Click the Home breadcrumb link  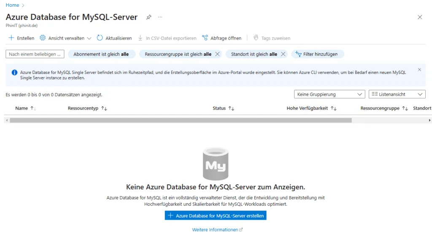tap(12, 5)
